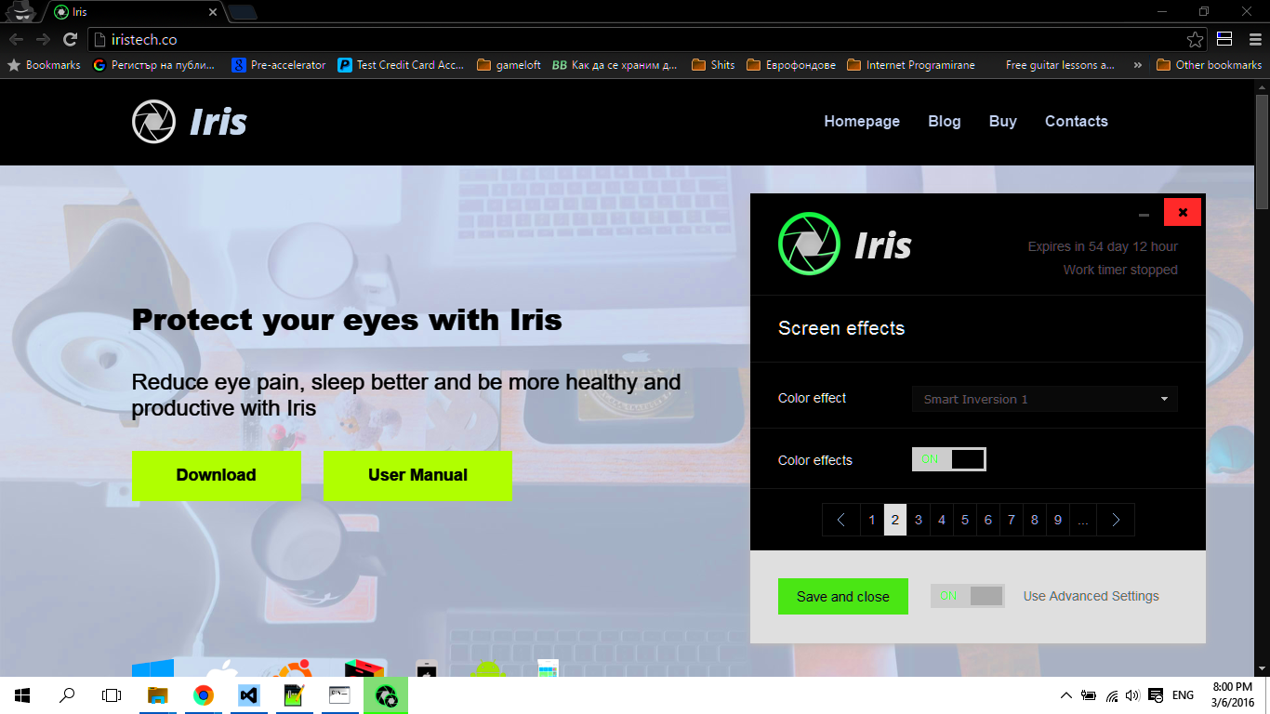The width and height of the screenshot is (1270, 714).
Task: Select page 1 in the pagination
Action: coord(871,520)
